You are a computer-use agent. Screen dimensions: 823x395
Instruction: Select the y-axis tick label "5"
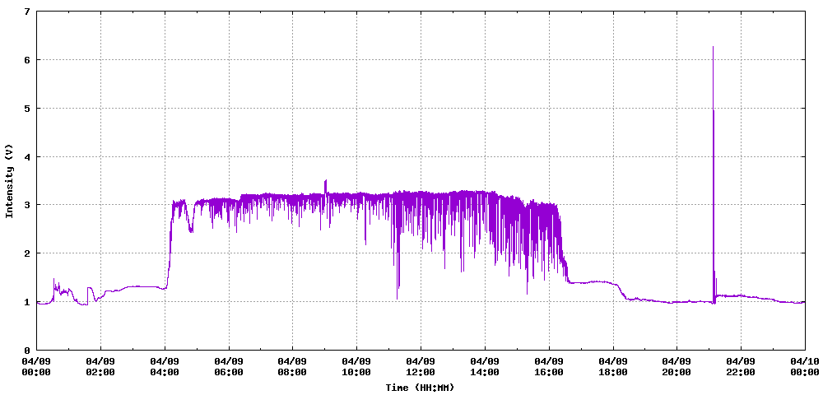tap(27, 108)
